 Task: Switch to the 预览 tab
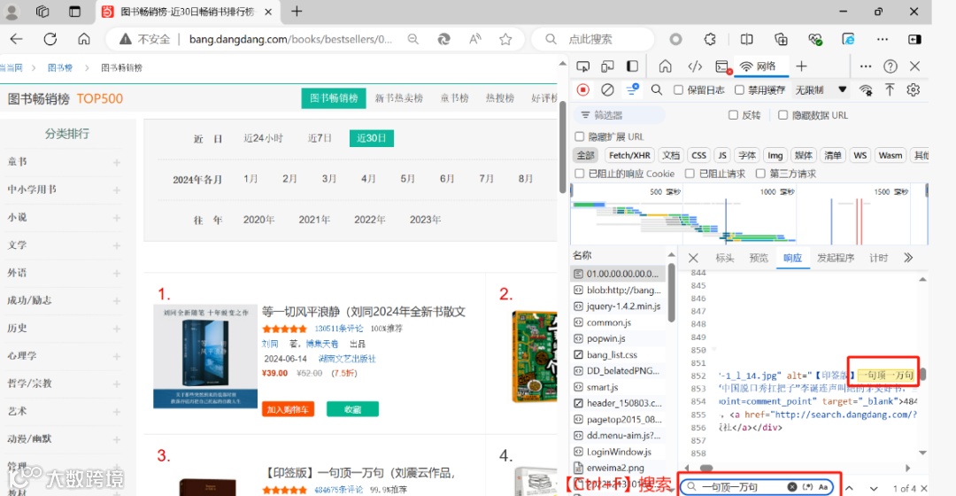coord(759,258)
